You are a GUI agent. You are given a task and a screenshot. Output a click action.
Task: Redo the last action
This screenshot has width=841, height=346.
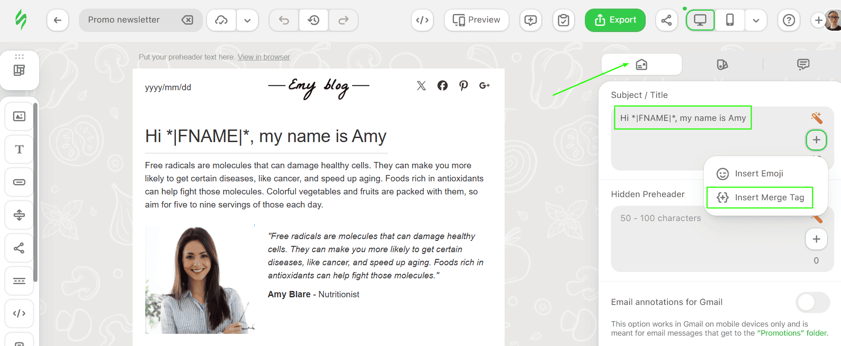(344, 20)
